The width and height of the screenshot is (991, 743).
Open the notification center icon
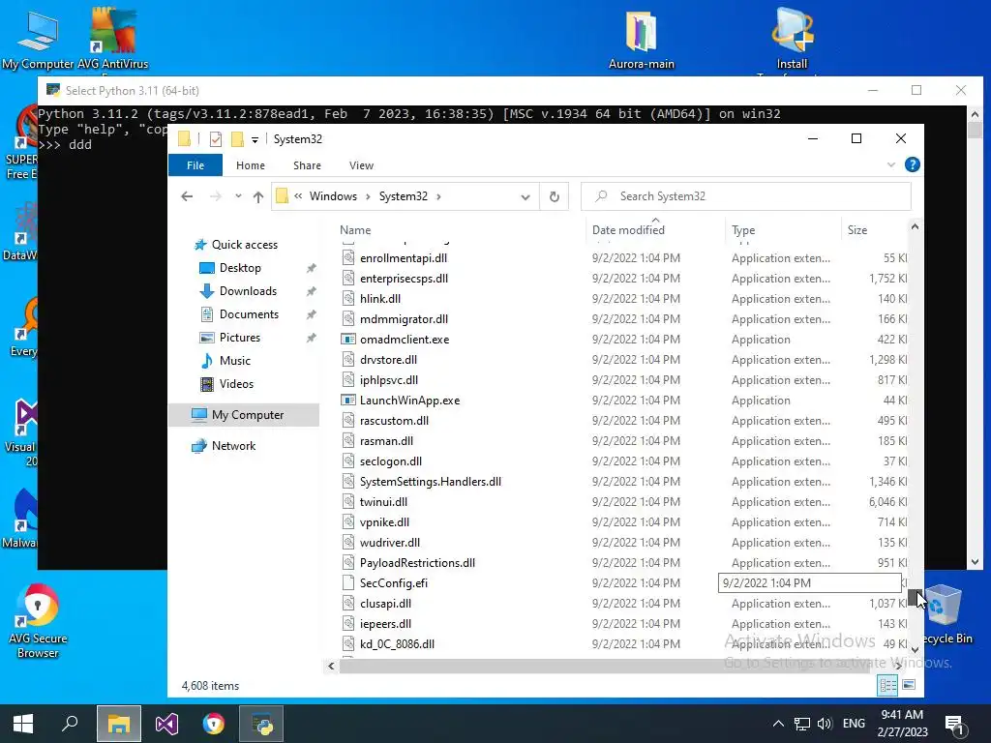click(x=953, y=725)
